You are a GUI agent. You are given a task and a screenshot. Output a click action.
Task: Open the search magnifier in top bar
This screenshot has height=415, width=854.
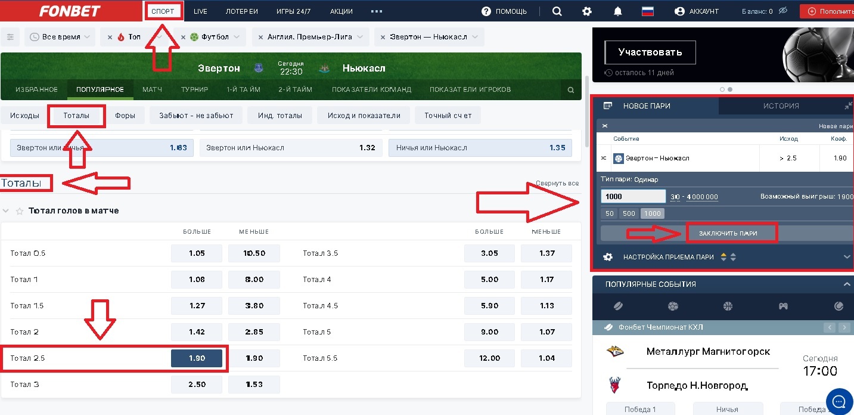point(557,11)
